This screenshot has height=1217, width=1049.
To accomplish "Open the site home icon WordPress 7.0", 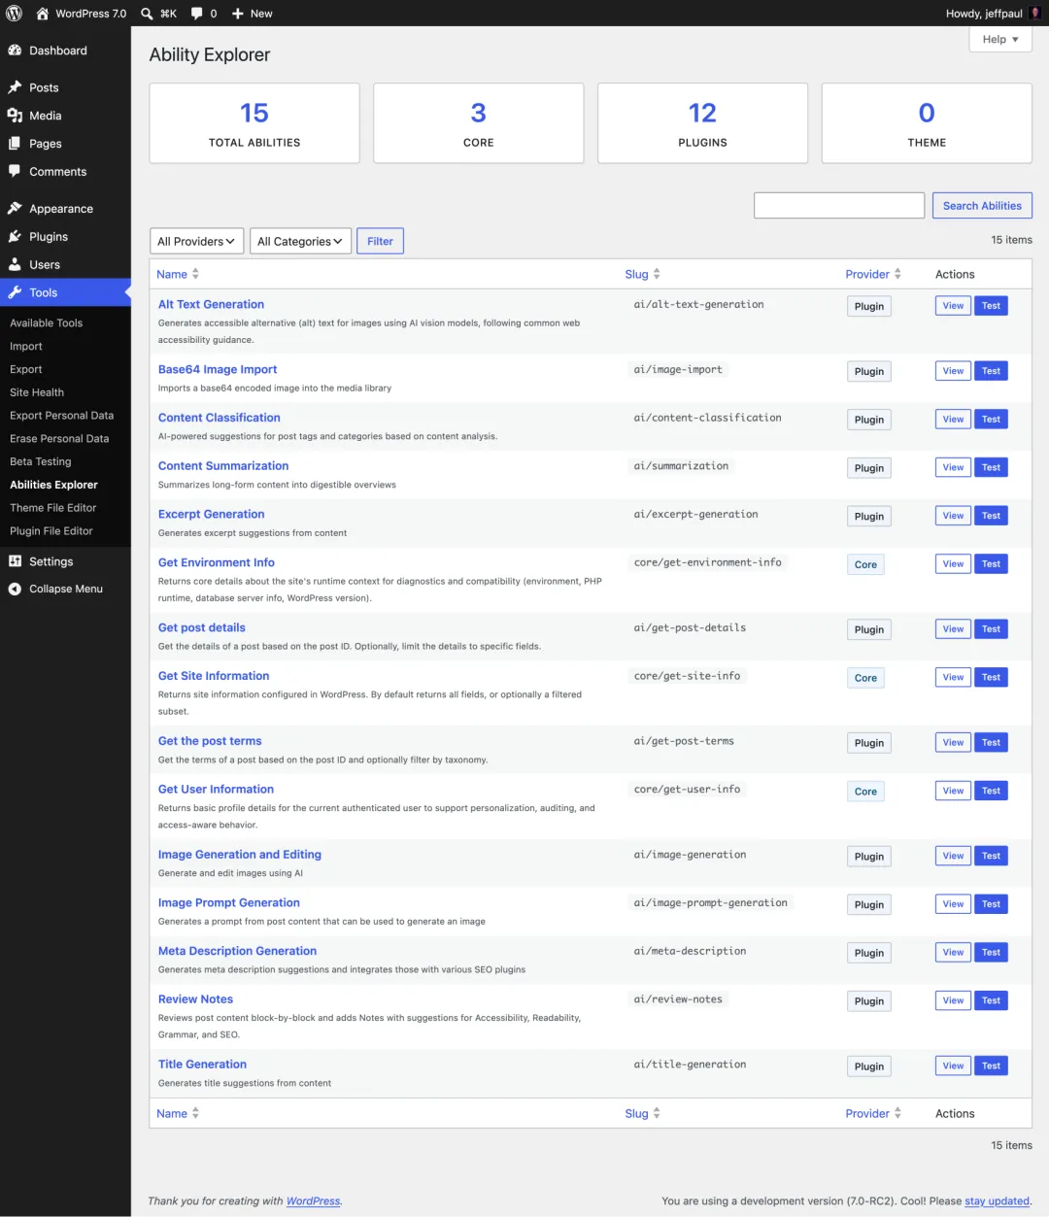I will click(x=43, y=14).
